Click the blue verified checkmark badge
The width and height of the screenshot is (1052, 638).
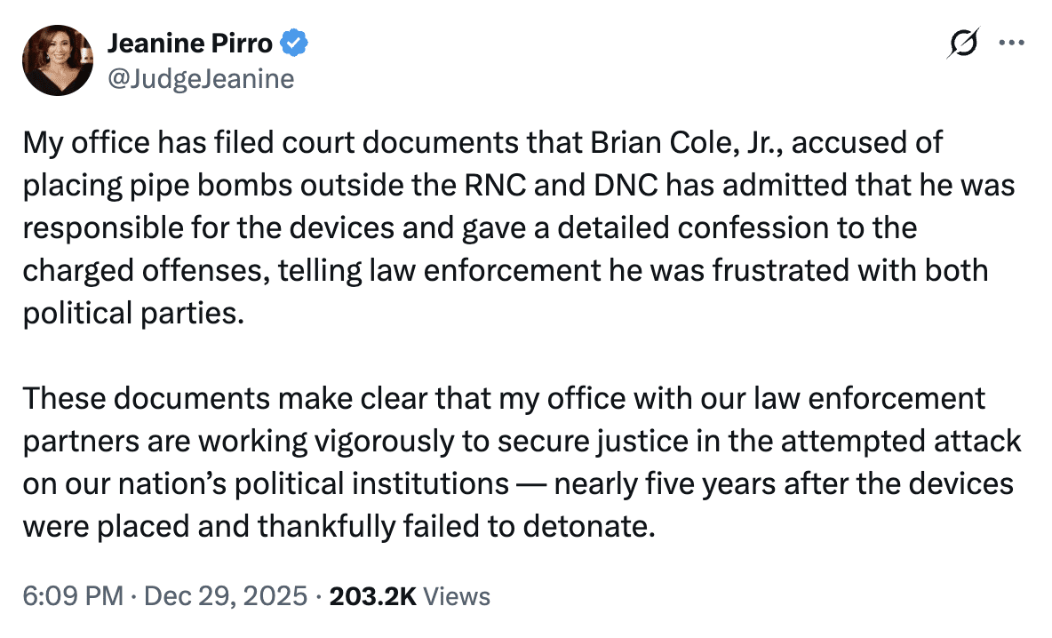[x=295, y=42]
